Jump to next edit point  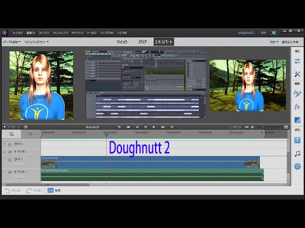(x=172, y=127)
